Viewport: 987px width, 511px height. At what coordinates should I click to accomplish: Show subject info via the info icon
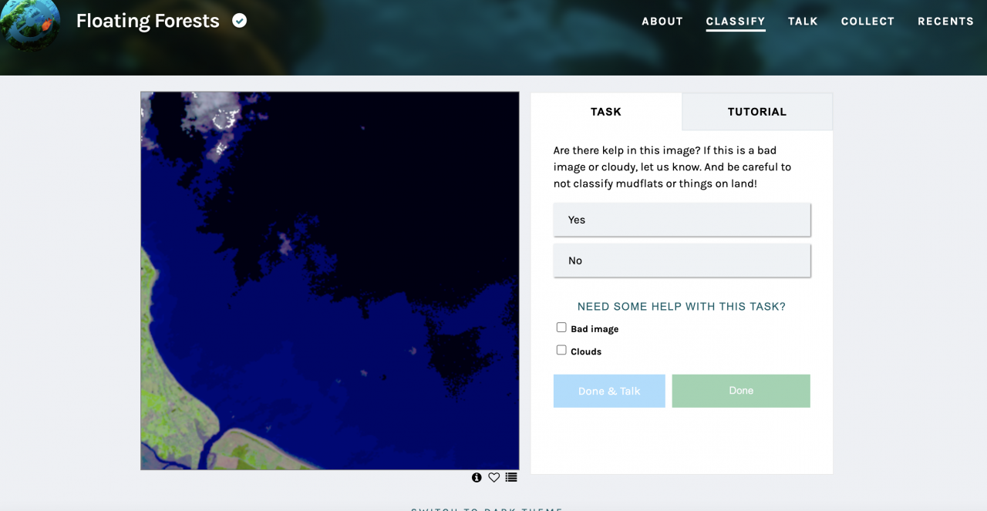click(x=477, y=478)
